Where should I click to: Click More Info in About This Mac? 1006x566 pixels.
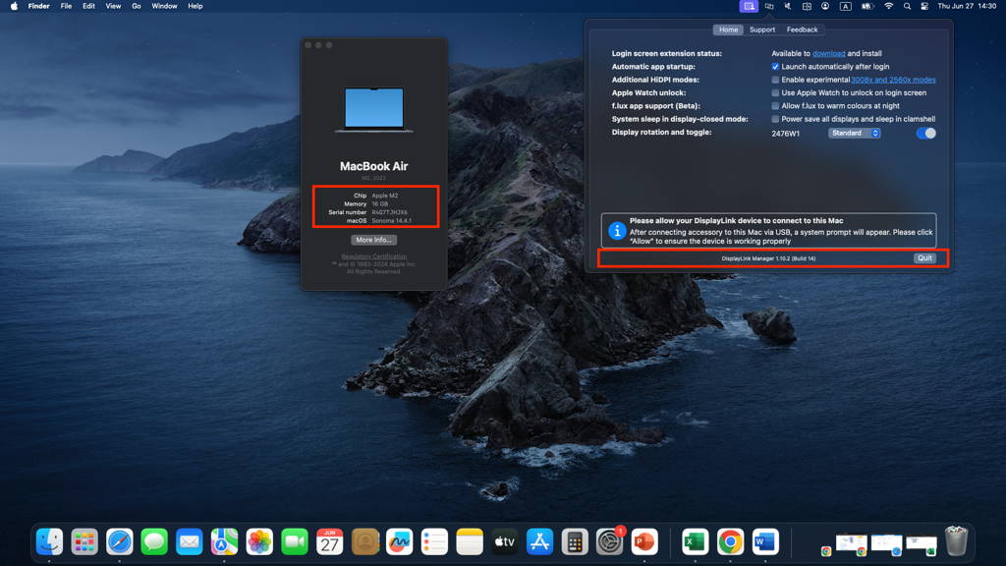(x=373, y=240)
